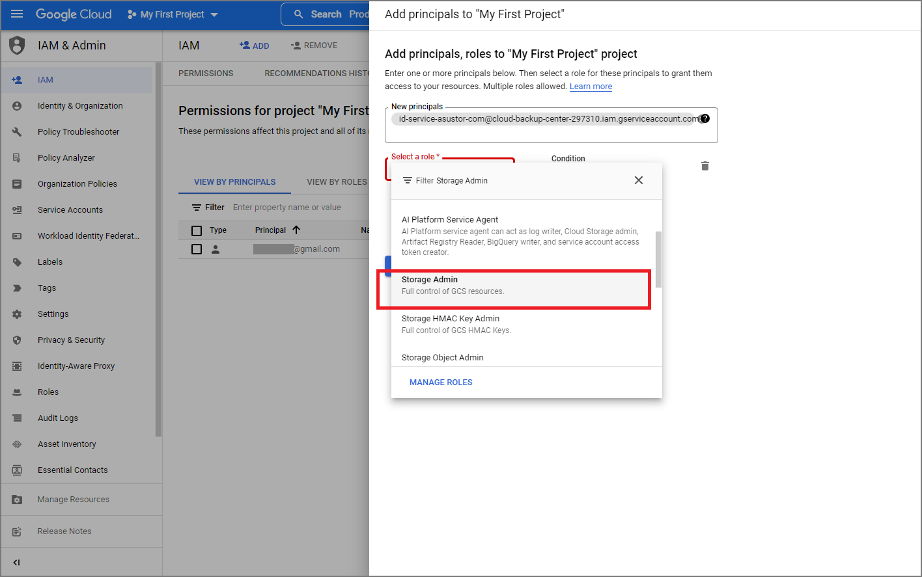Select the Storage HMAC Key Admin role
The image size is (922, 577).
[523, 324]
